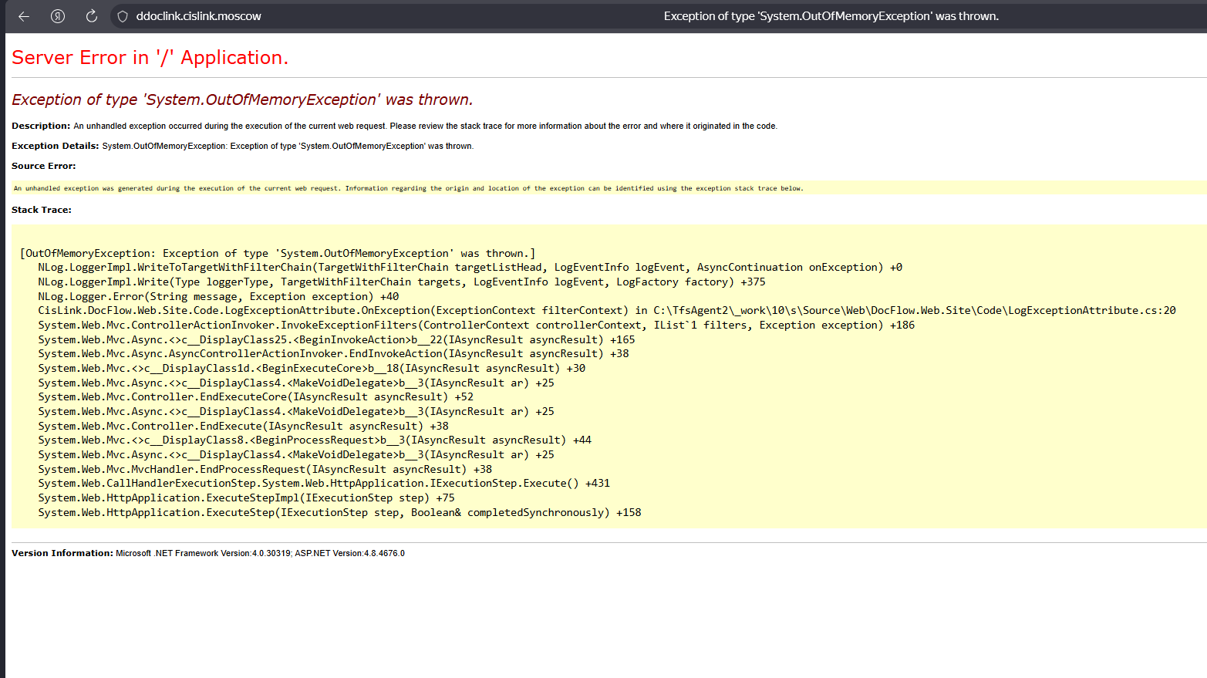1207x678 pixels.
Task: Select the ExecuteStep +158 trace line
Action: (x=339, y=513)
